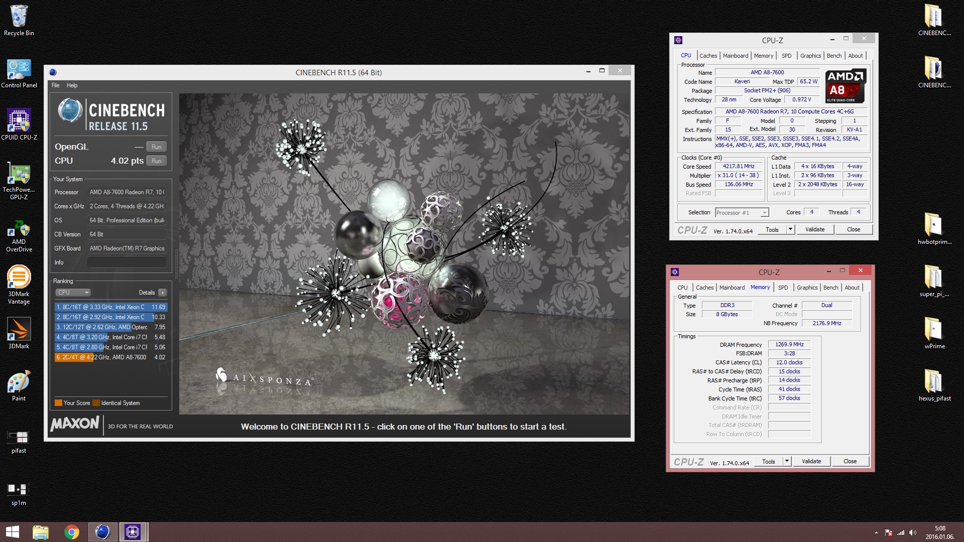The height and width of the screenshot is (542, 964).
Task: Open the Control Panel desktop icon
Action: coord(19,73)
